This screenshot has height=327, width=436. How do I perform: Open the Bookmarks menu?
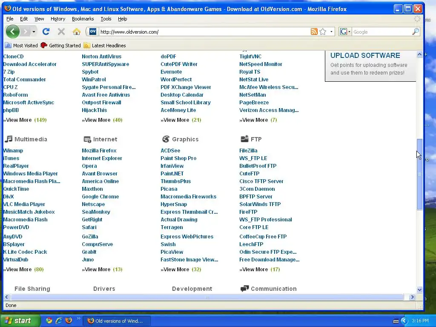[x=83, y=19]
